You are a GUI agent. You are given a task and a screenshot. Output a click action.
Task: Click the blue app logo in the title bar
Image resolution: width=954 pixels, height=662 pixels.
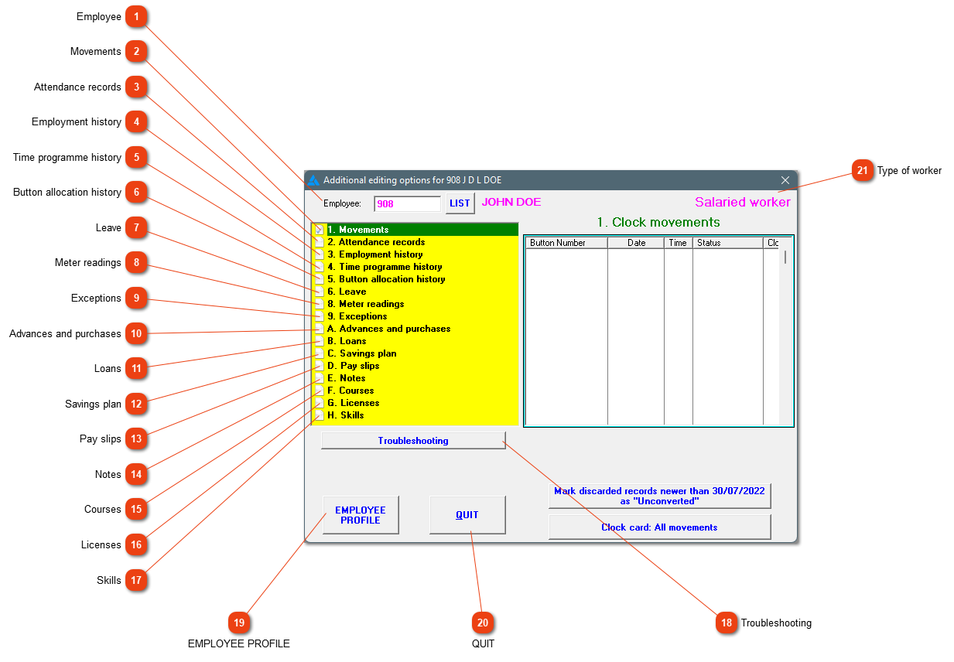[x=313, y=180]
